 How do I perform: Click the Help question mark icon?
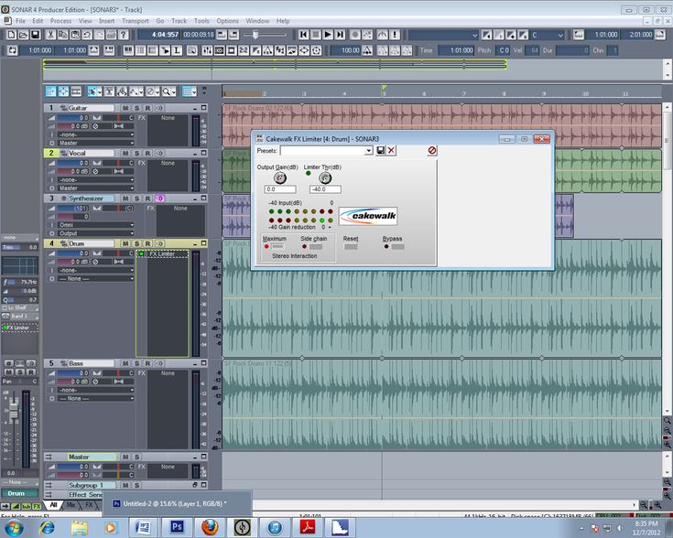124,35
